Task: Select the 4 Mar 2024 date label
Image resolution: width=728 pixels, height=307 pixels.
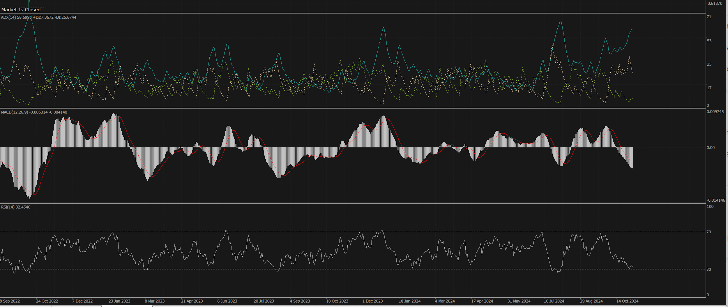Action: tap(445, 301)
